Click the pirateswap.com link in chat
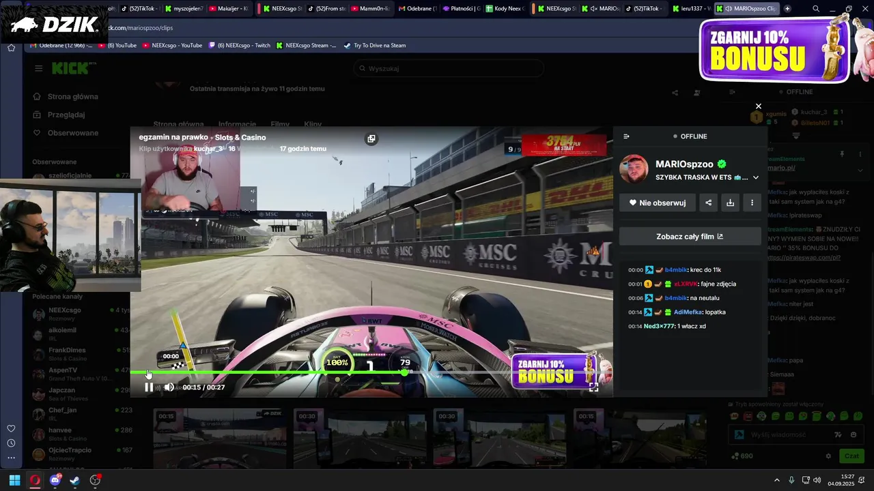Image resolution: width=874 pixels, height=491 pixels. click(804, 258)
